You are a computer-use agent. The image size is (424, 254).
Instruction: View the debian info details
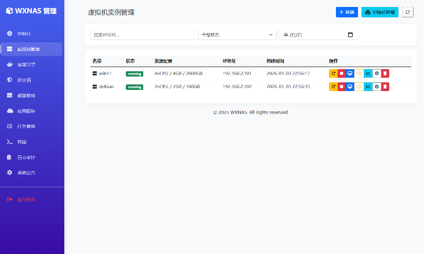coord(377,86)
